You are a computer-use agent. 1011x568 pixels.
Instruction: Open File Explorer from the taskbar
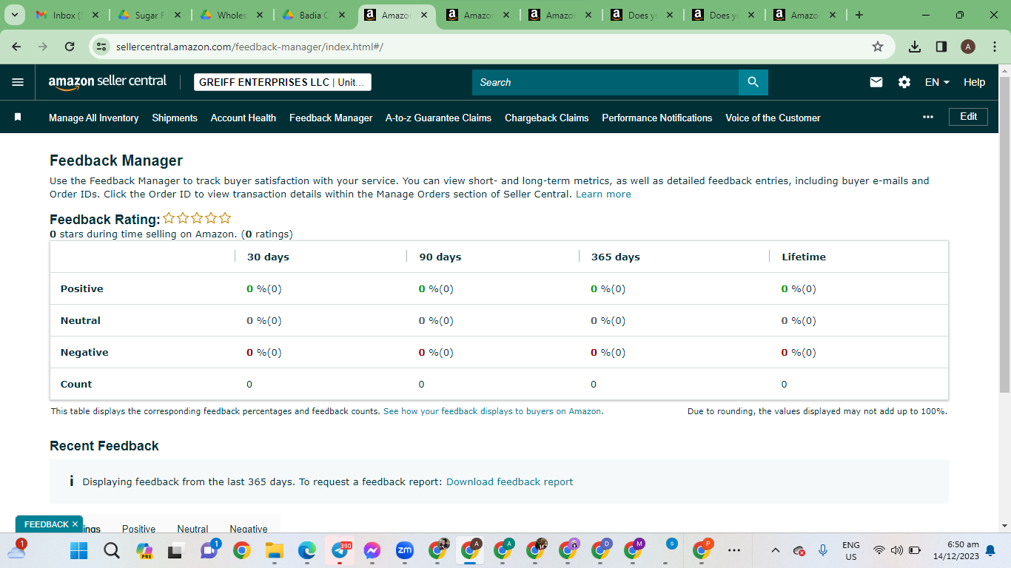[275, 550]
